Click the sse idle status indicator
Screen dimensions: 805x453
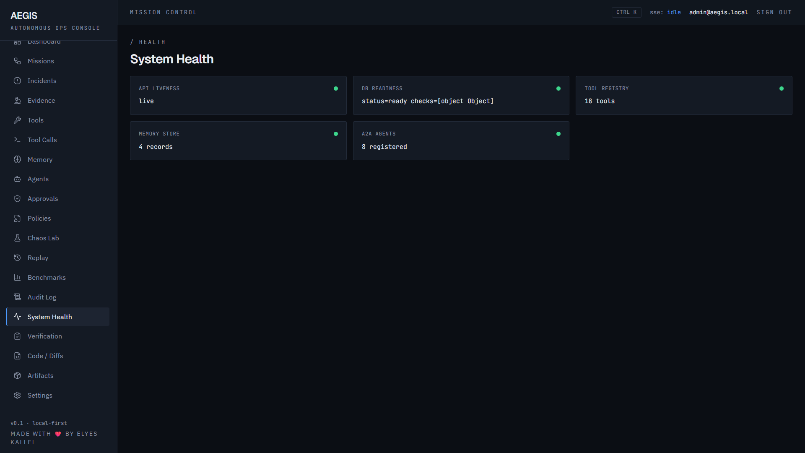click(x=665, y=12)
